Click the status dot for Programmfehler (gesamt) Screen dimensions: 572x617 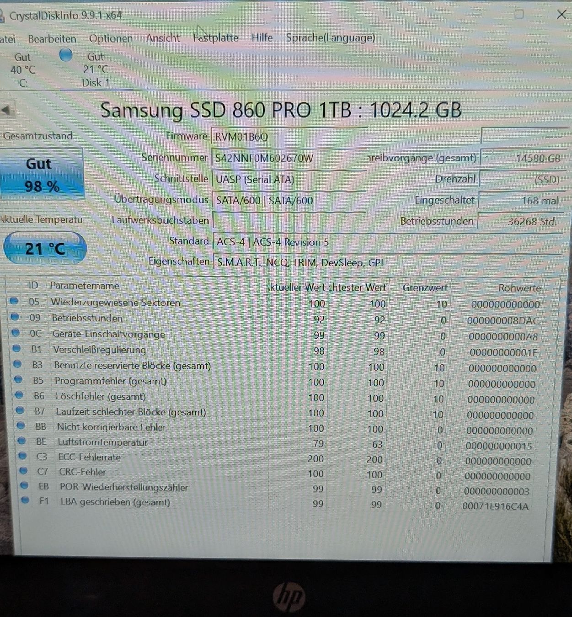click(18, 379)
